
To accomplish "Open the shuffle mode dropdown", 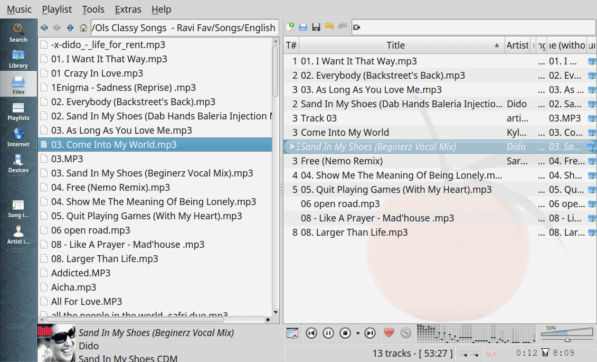I will click(474, 353).
